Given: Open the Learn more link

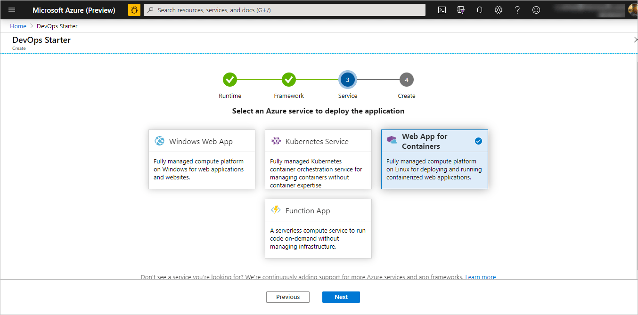Looking at the screenshot, I should (480, 277).
